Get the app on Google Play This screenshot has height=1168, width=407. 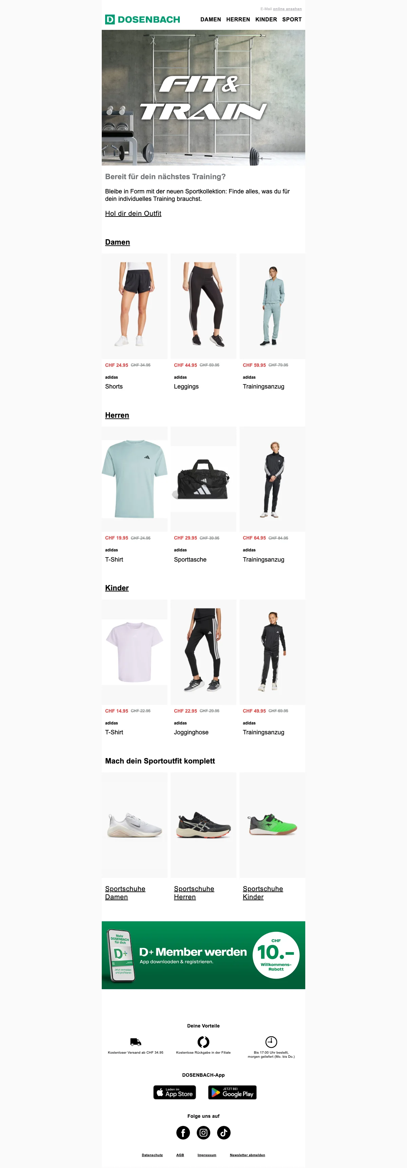(233, 1092)
